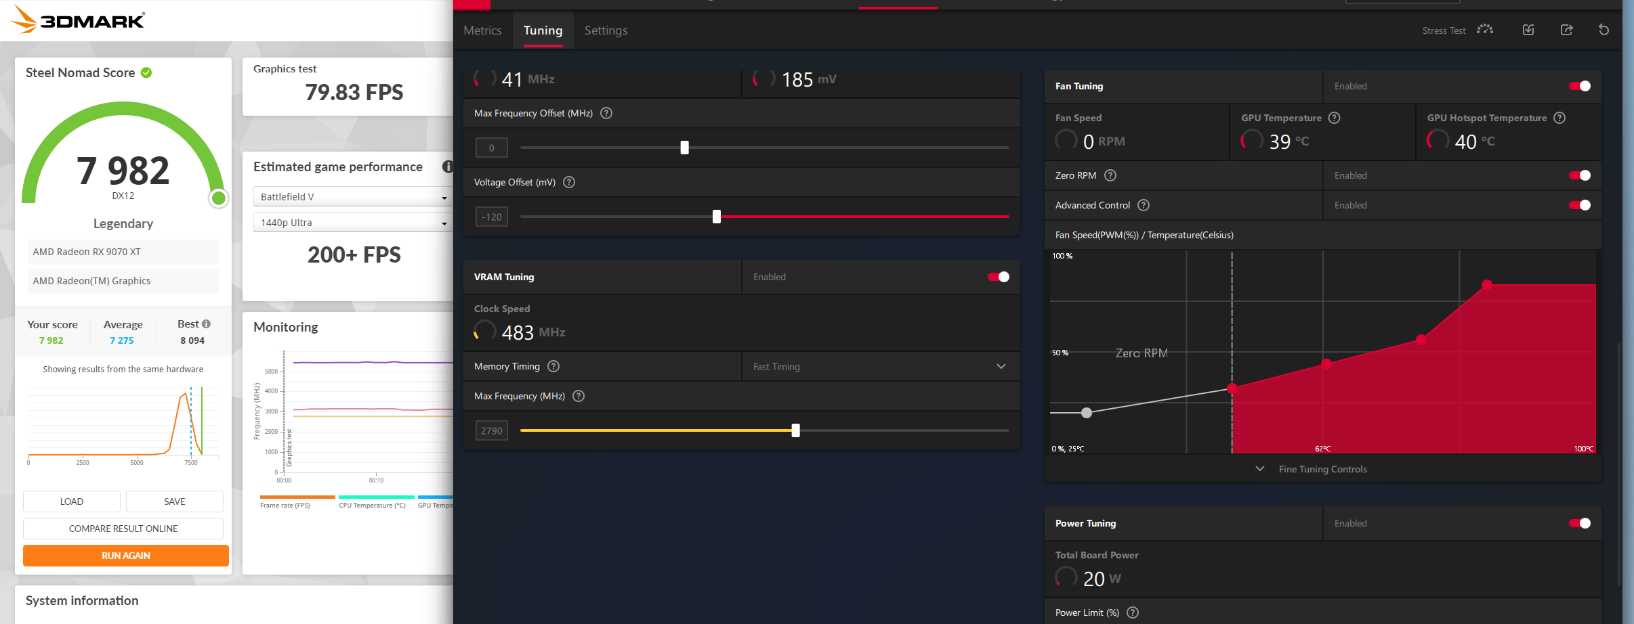Click the fan curve point at 62°C
The width and height of the screenshot is (1634, 624).
click(1326, 364)
